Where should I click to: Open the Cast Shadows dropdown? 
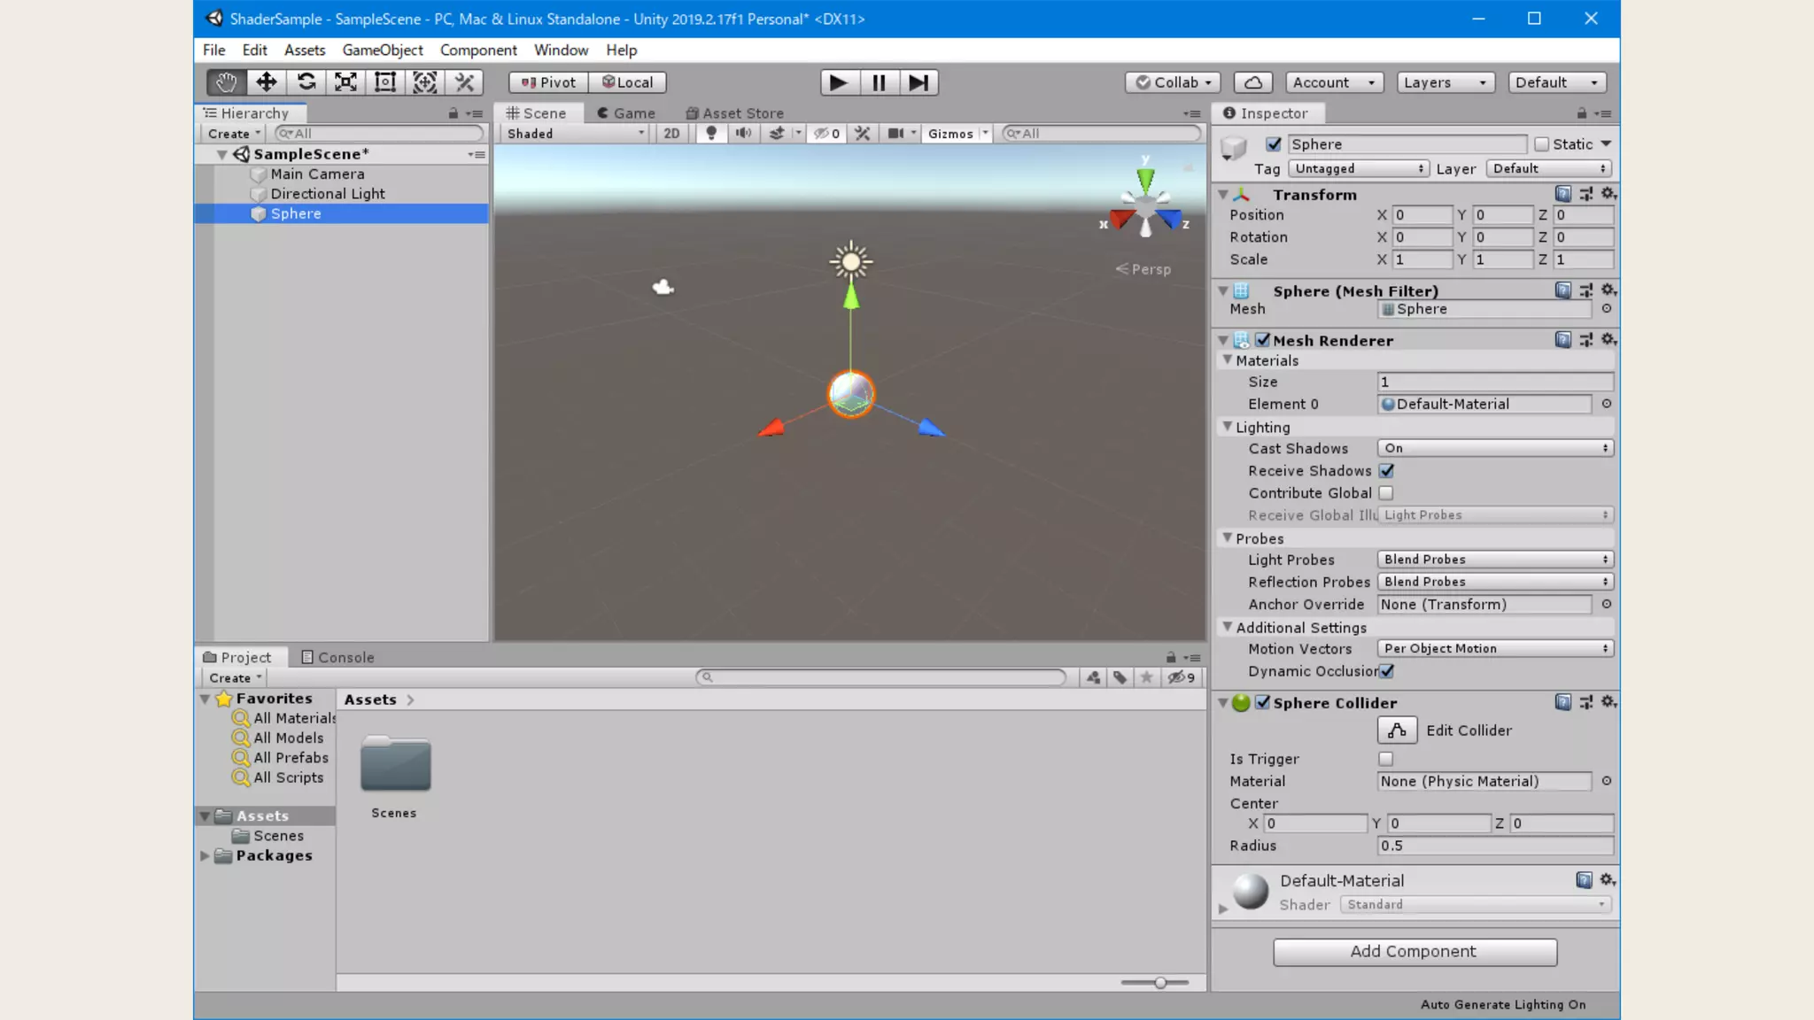click(1495, 449)
